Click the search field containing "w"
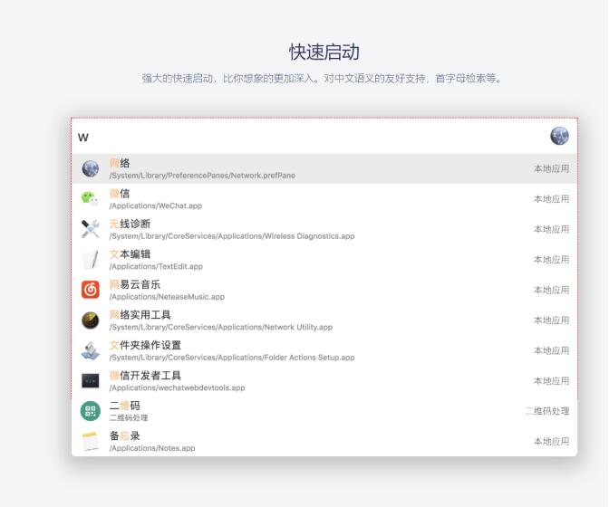 [308, 137]
